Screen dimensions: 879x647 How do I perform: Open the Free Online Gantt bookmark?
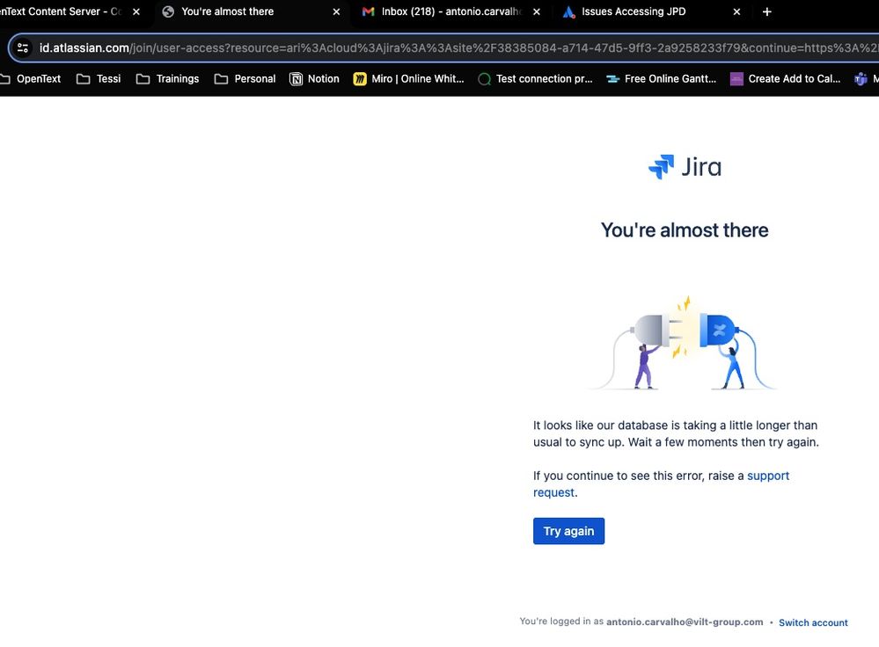click(x=662, y=79)
